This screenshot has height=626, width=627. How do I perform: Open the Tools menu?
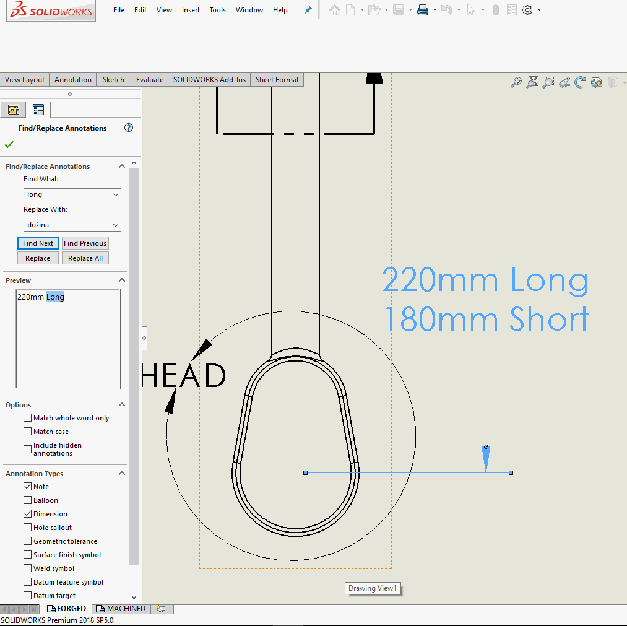click(x=217, y=10)
